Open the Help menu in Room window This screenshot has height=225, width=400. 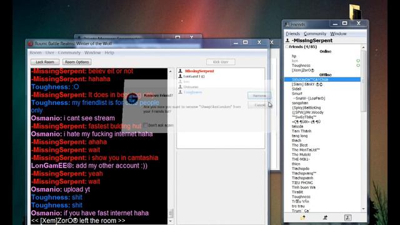[x=109, y=52]
